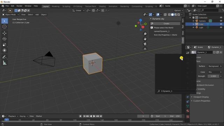The image size is (224, 126).
Task: Select the Select Box tool
Action: coord(5,21)
